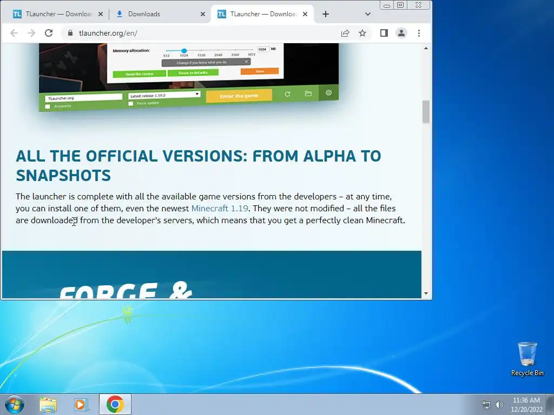554x415 pixels.
Task: Open Windows Explorer from taskbar
Action: coord(48,404)
